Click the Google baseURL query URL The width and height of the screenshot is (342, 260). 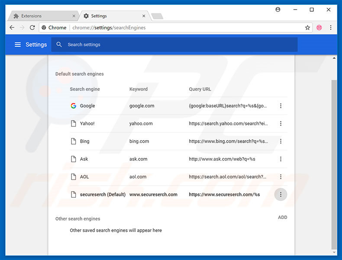click(228, 106)
